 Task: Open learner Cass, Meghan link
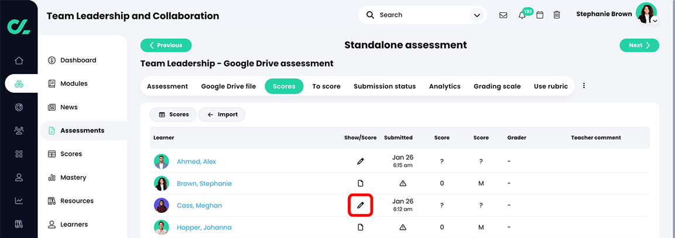199,205
